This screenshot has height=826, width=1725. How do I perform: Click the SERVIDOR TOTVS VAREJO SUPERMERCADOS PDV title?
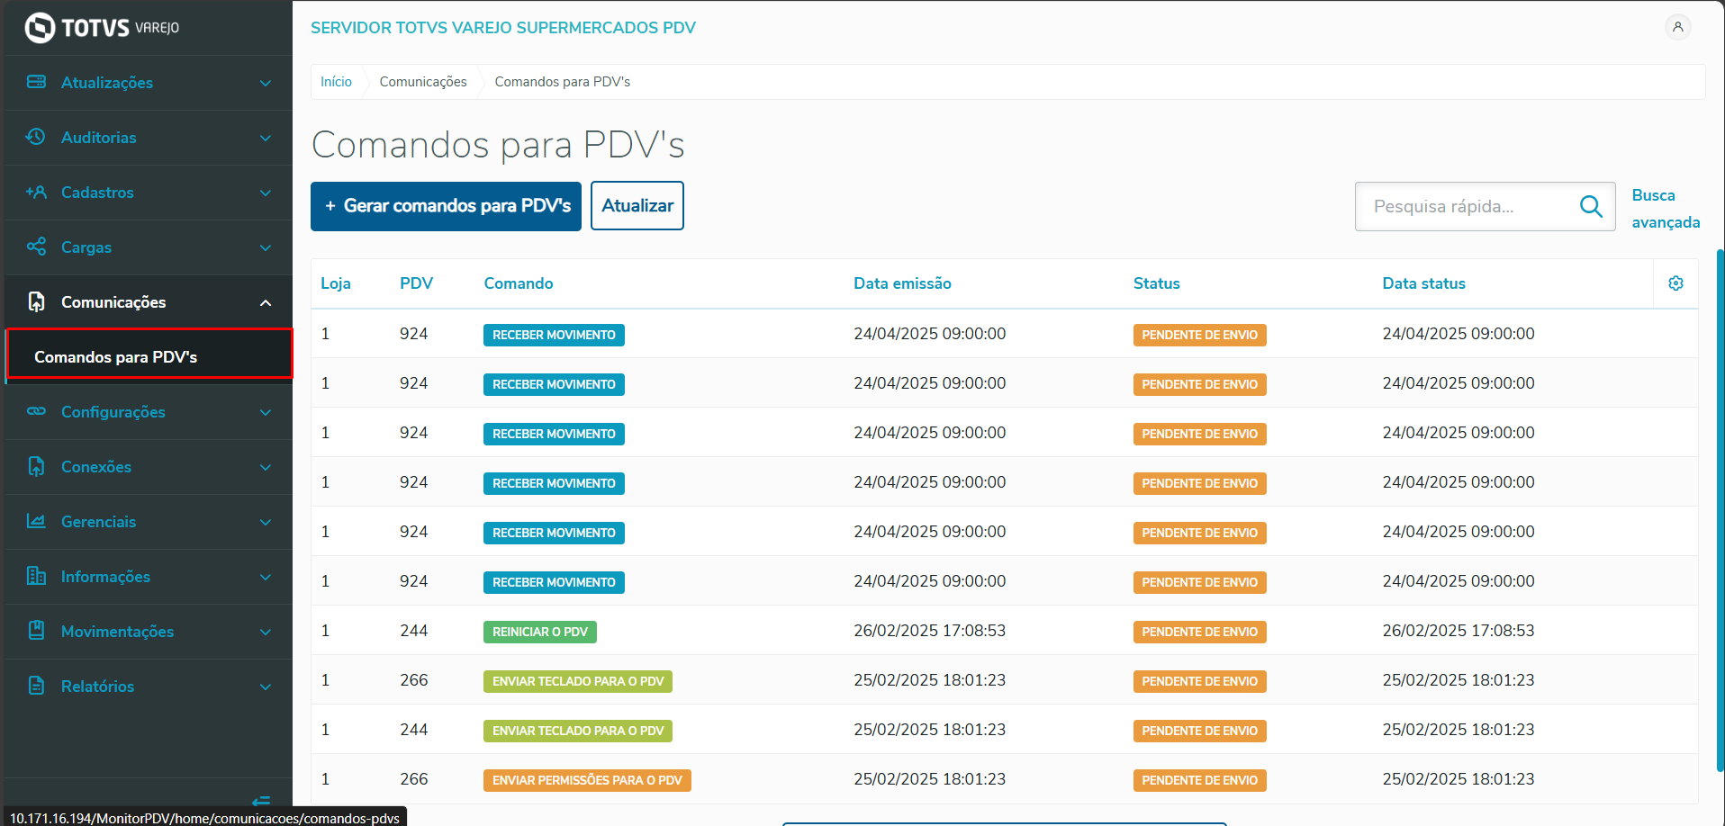(503, 28)
